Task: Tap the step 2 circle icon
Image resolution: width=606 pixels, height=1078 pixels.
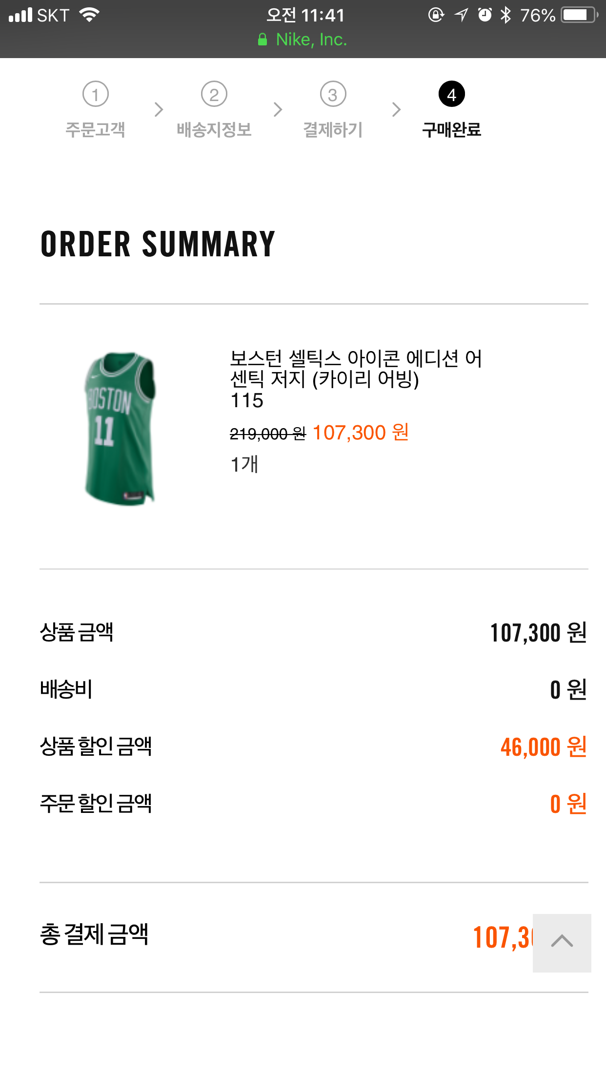Action: pyautogui.click(x=214, y=94)
